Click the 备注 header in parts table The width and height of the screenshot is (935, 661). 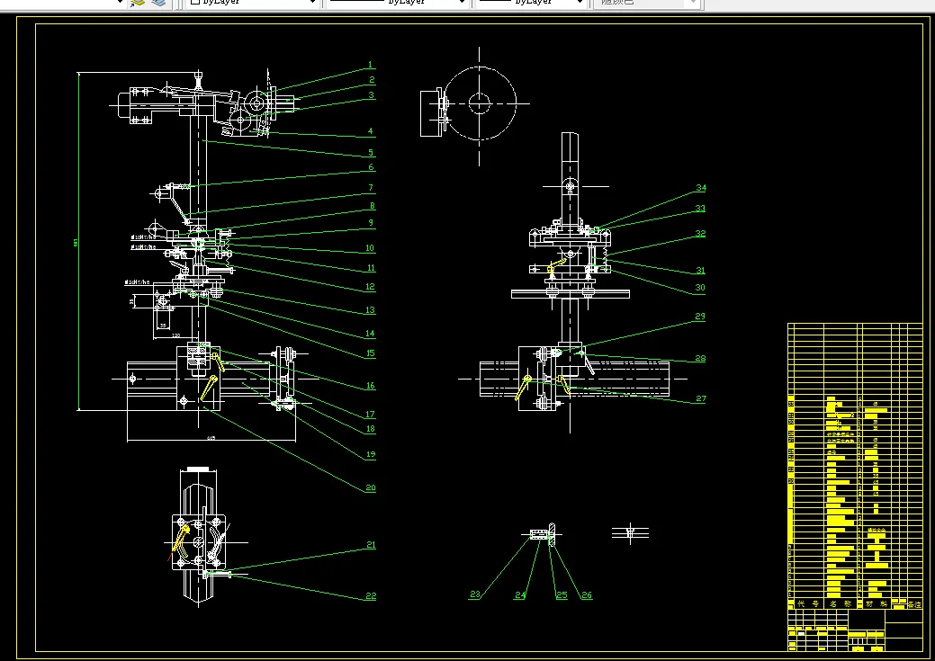tap(914, 604)
